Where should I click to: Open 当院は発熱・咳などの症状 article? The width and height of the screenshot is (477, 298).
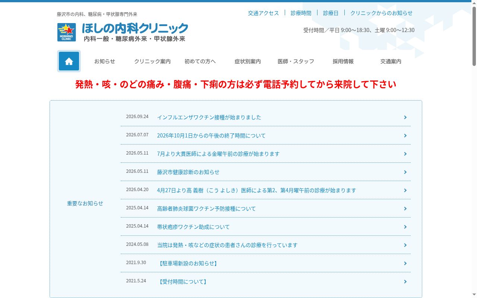pos(227,245)
